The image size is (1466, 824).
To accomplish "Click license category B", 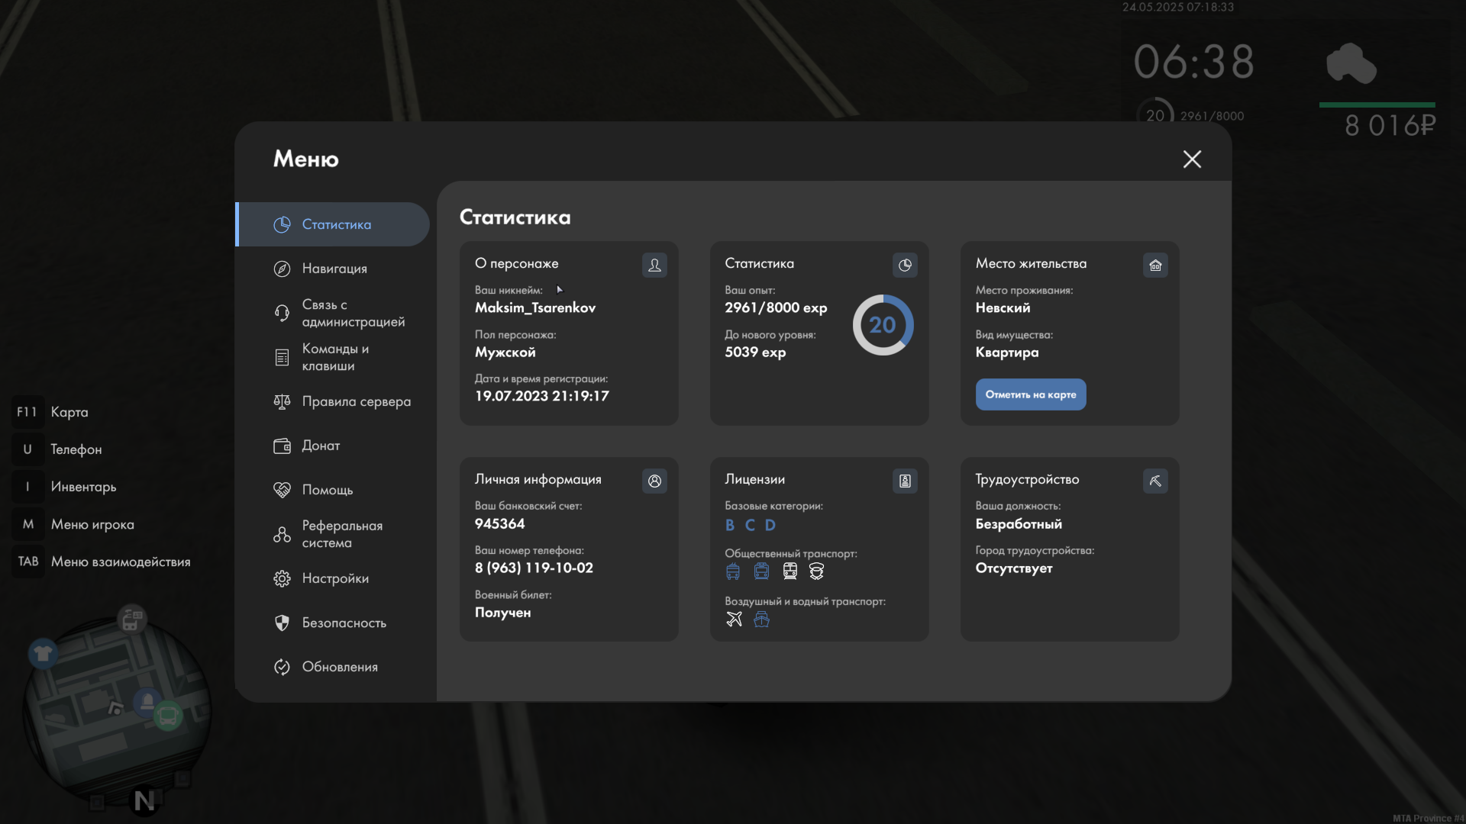I will click(x=730, y=525).
